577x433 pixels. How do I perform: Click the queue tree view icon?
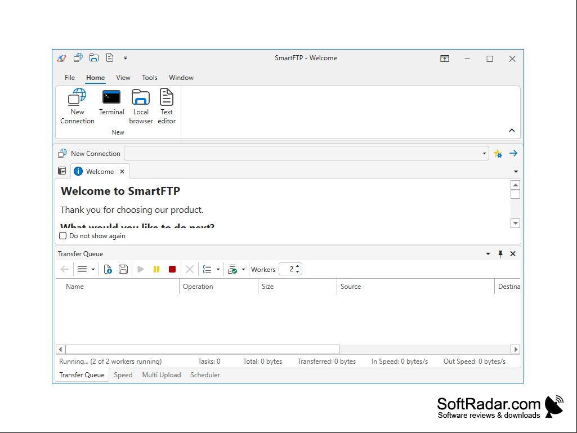[207, 269]
